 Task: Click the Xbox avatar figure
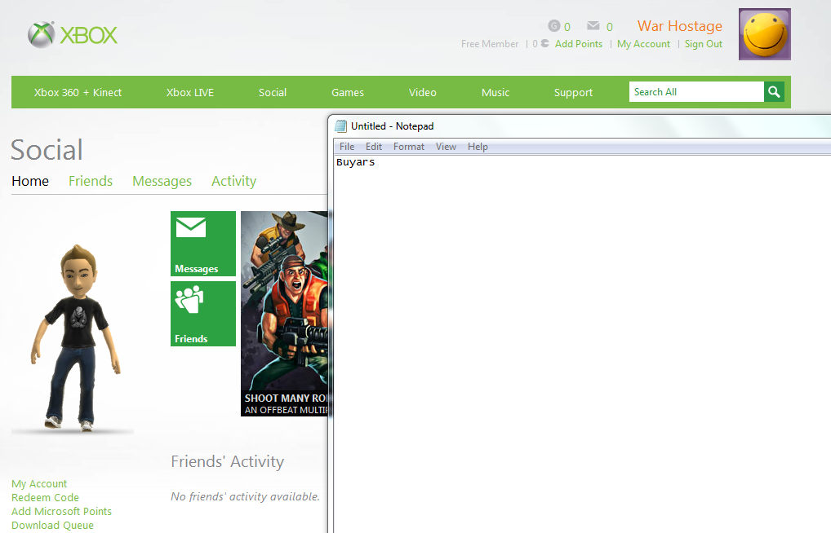click(75, 337)
